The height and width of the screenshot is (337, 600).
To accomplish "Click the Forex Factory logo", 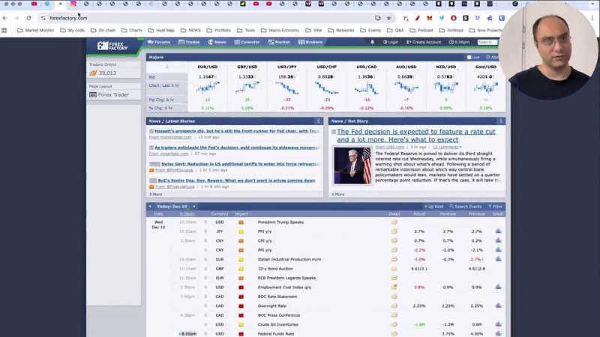I will pyautogui.click(x=112, y=46).
